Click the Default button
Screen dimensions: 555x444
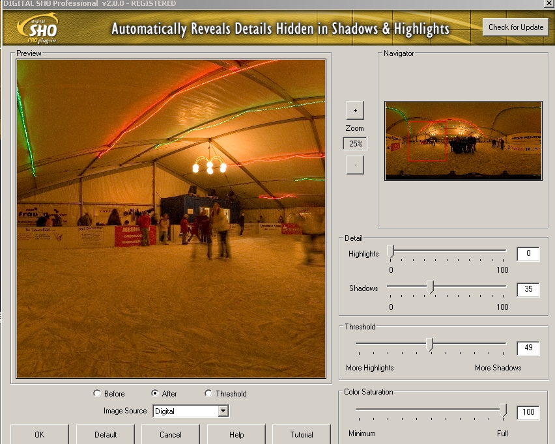pos(106,434)
